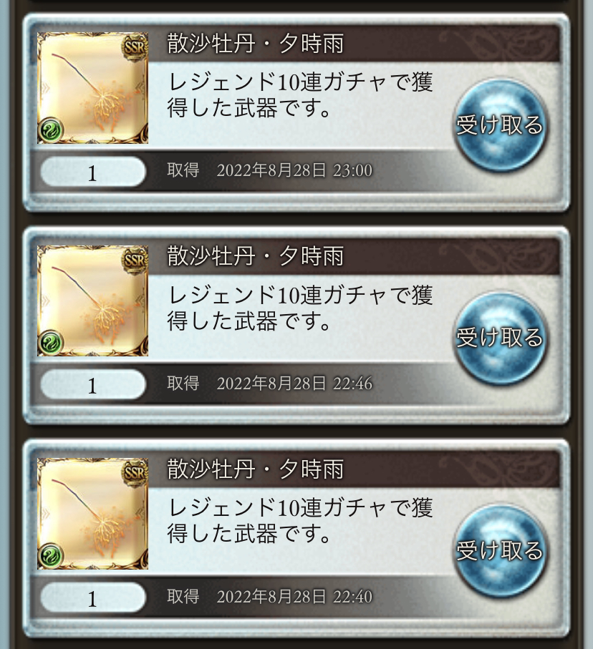Click the SSR badge on the first weapon
593x649 pixels.
tap(135, 47)
